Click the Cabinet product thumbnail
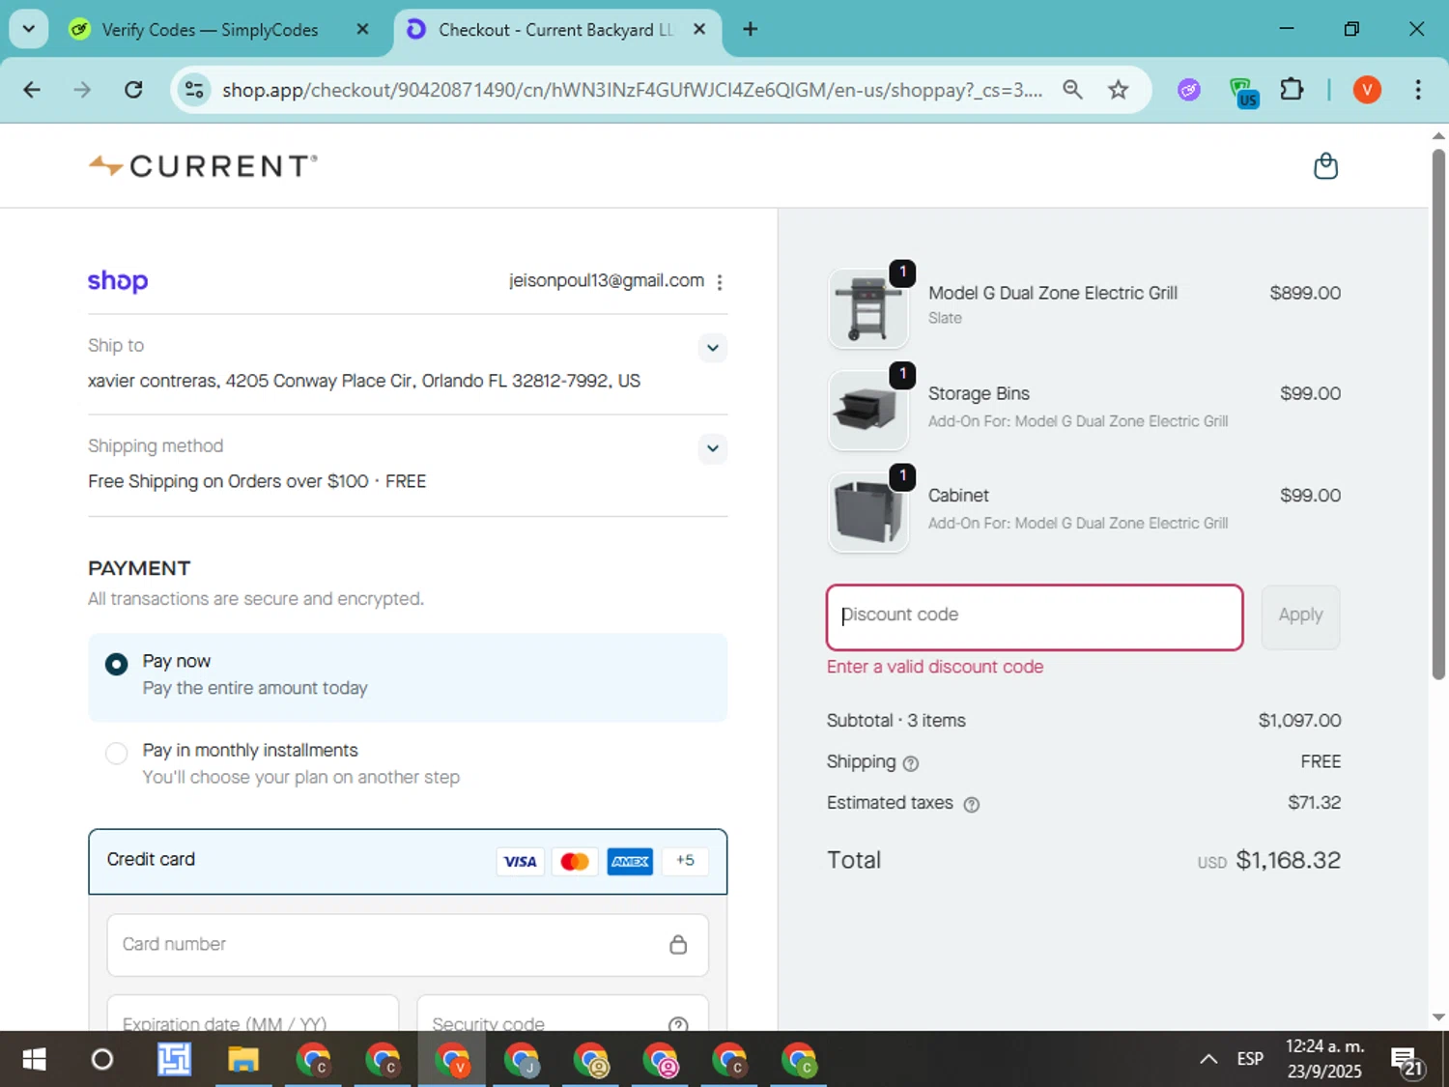1449x1087 pixels. click(867, 511)
